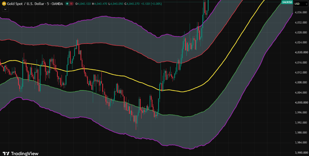The height and width of the screenshot is (156, 309).
Task: Click the change value +0.120 (+0.00%)
Action: pyautogui.click(x=151, y=4)
